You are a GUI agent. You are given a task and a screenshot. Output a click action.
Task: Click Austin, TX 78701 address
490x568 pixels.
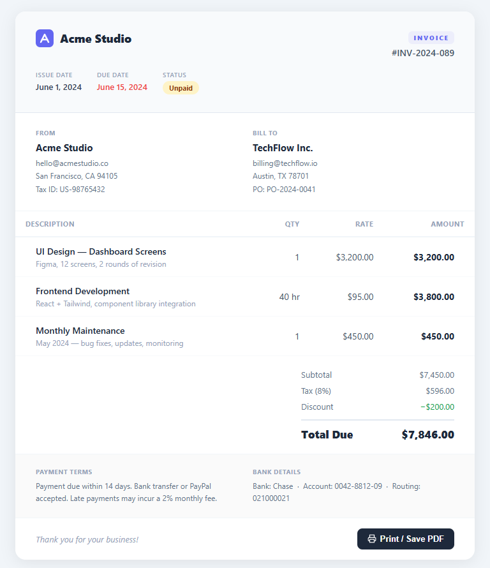(281, 176)
